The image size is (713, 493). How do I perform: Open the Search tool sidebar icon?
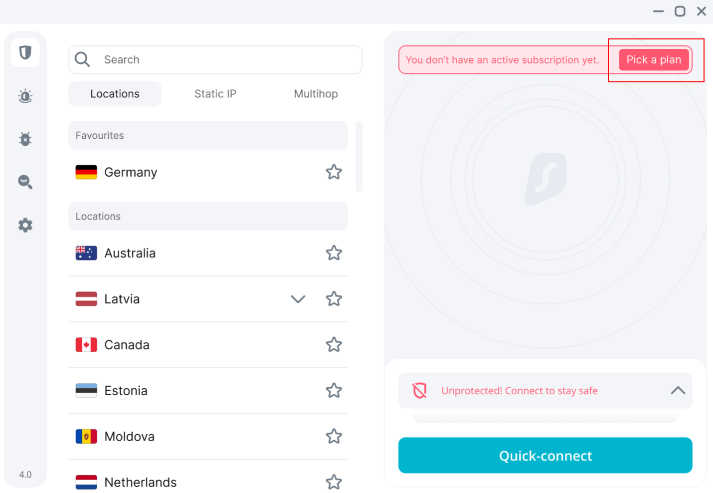click(x=25, y=182)
